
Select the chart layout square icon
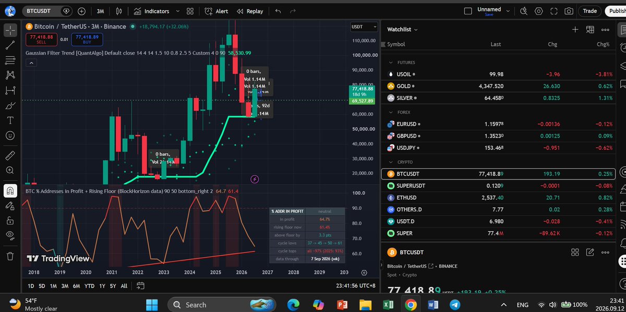coord(468,10)
